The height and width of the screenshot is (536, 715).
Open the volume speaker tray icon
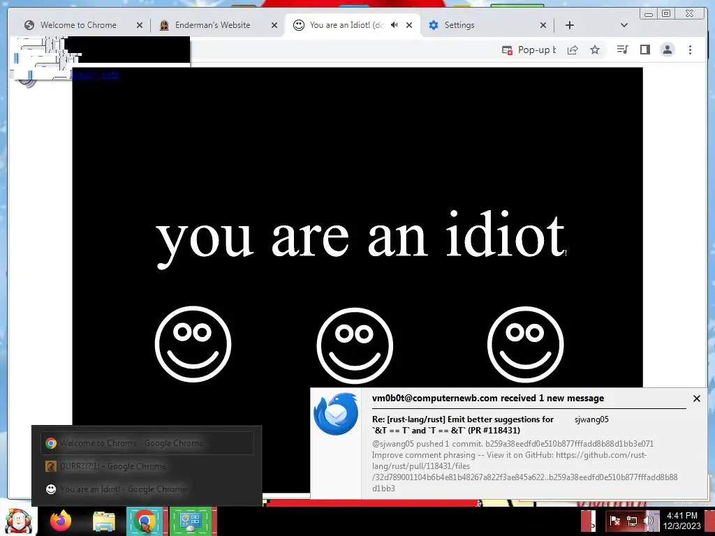point(648,520)
